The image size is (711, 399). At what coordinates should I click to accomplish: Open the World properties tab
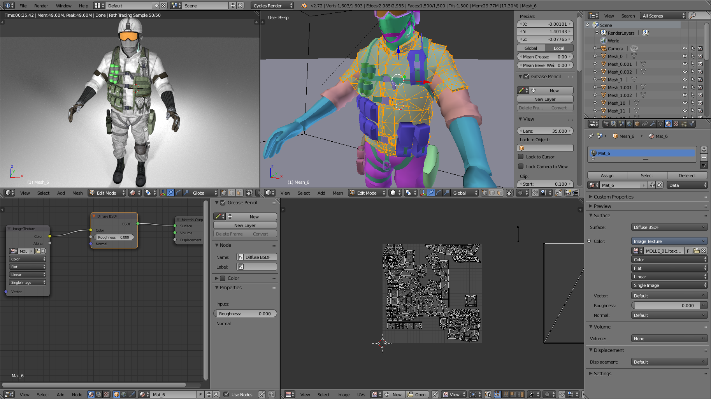pos(629,124)
